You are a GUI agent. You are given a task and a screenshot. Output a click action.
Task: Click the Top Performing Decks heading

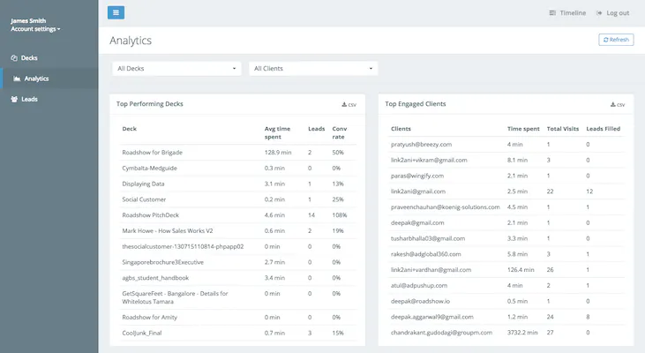(x=150, y=104)
